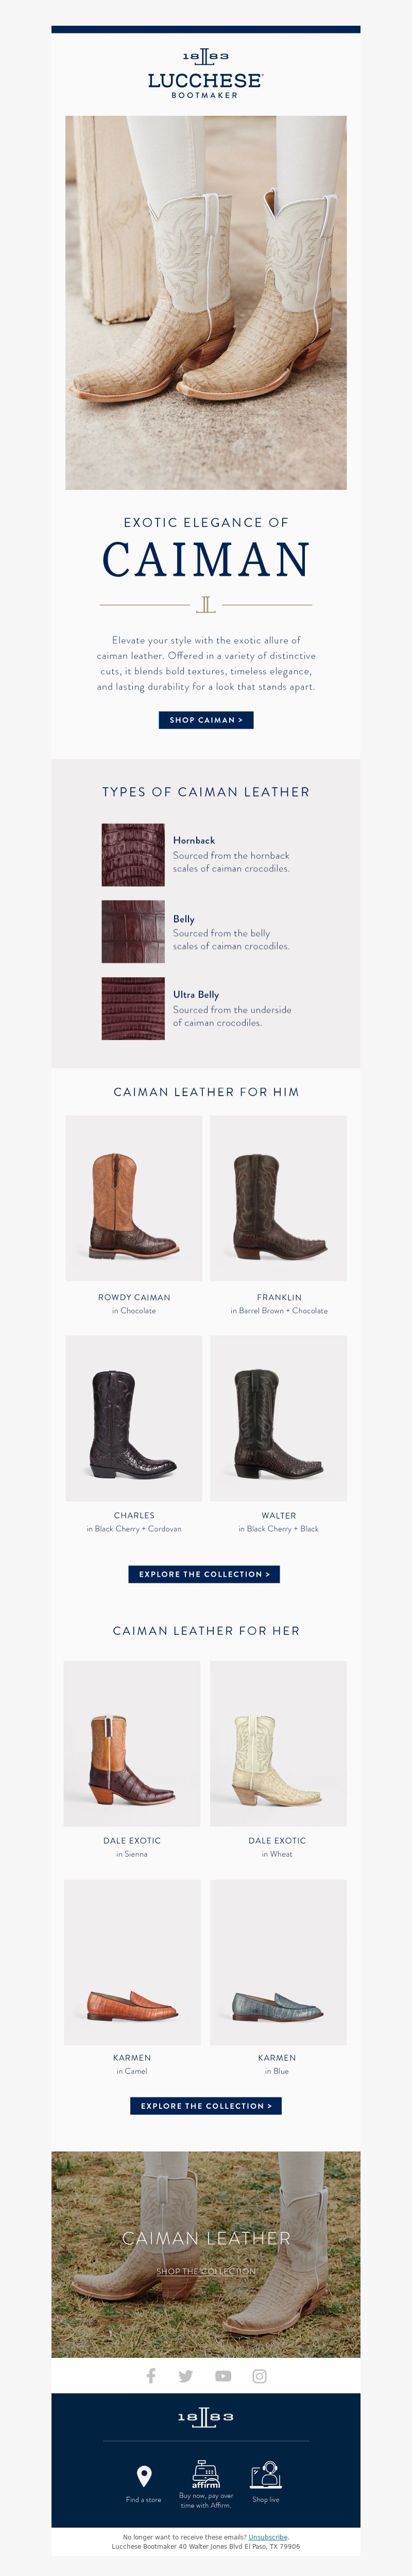
Task: Open the Instagram social icon
Action: point(259,2376)
